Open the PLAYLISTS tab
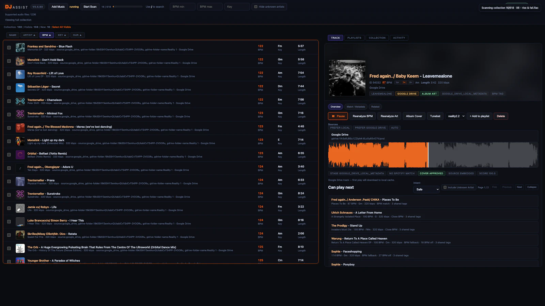 [x=354, y=38]
